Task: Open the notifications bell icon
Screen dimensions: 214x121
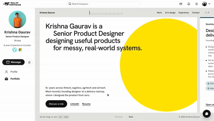Action: coord(189,4)
